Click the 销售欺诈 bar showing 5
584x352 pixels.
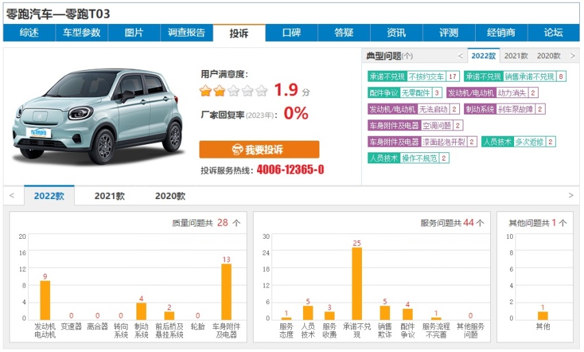[x=385, y=313]
